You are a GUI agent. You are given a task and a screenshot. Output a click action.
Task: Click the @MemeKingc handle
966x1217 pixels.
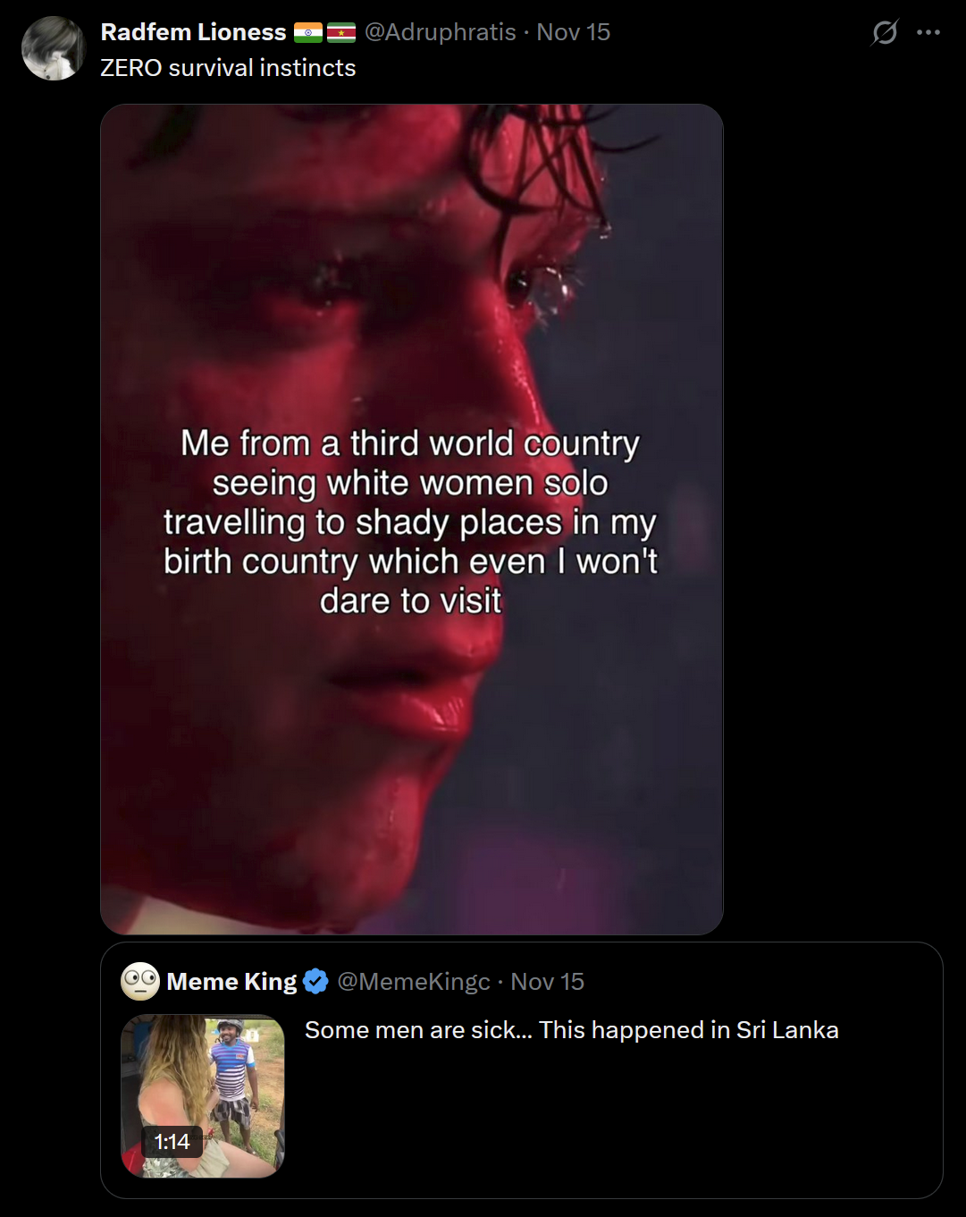click(414, 982)
